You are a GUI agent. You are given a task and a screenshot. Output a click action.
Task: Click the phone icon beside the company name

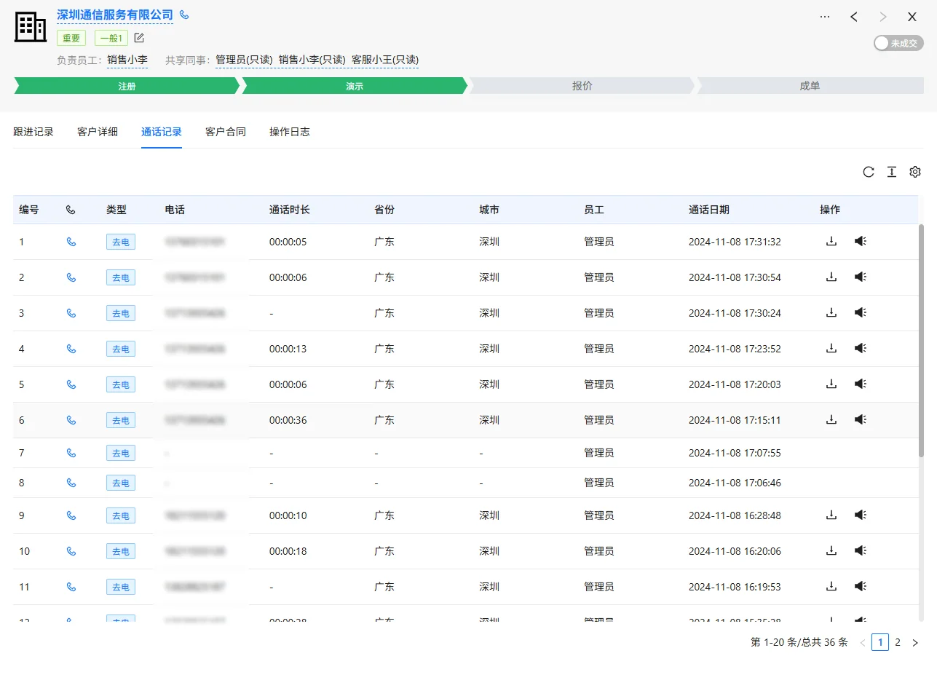point(184,15)
